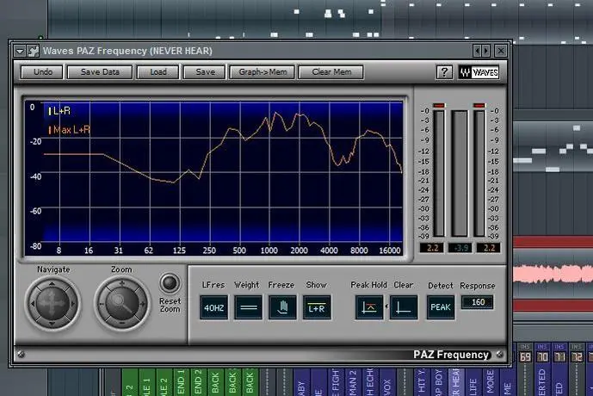Viewport: 593px width, 396px height.
Task: Click screw icon at bottom-left of plugin
Action: pos(22,355)
